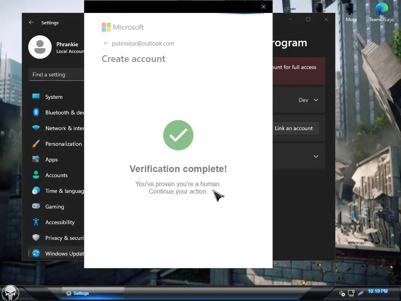Screen dimensions: 401x301
Task: Click the network tray icon
Action: 351,293
